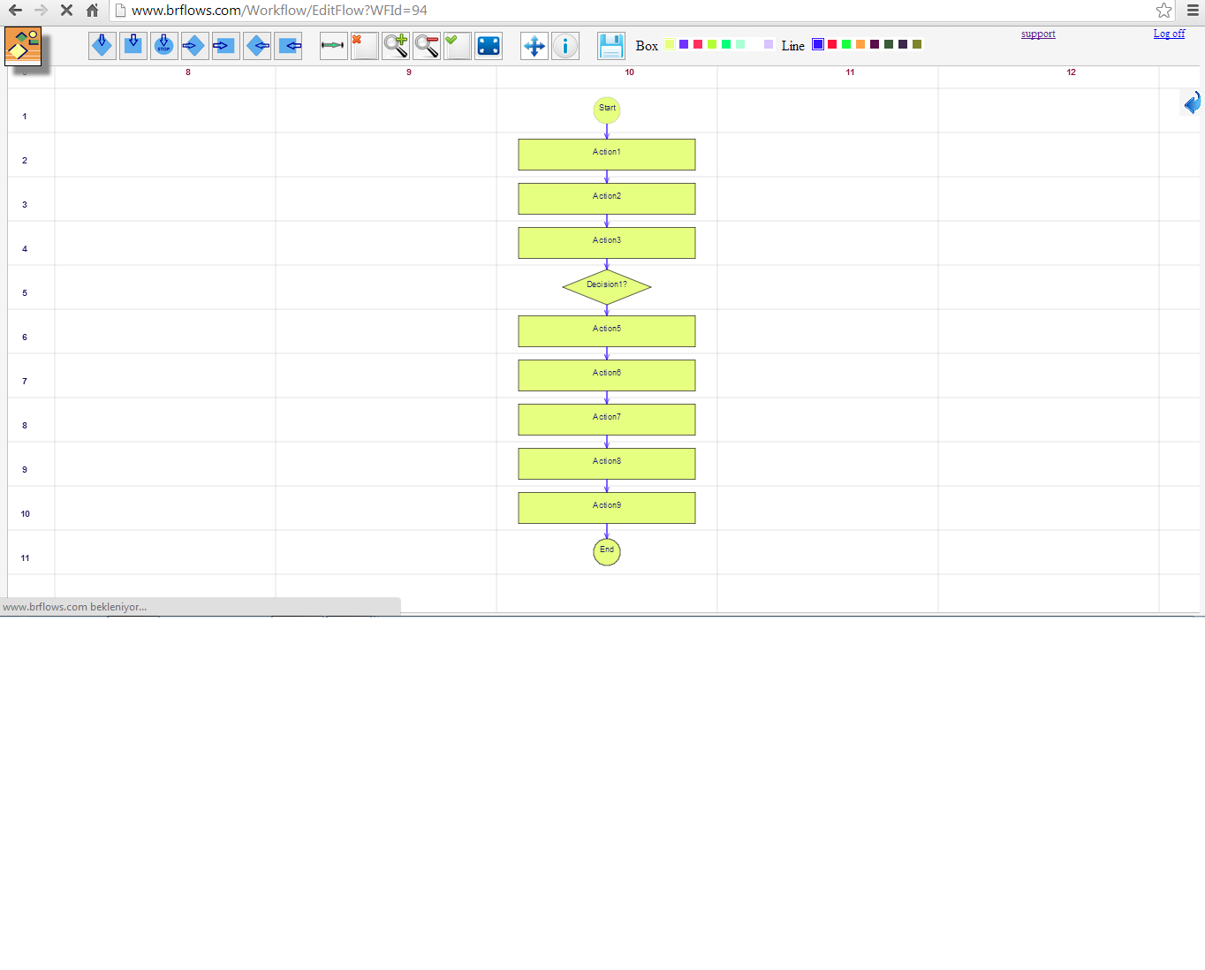Open the support link
The height and width of the screenshot is (970, 1205).
click(1038, 34)
